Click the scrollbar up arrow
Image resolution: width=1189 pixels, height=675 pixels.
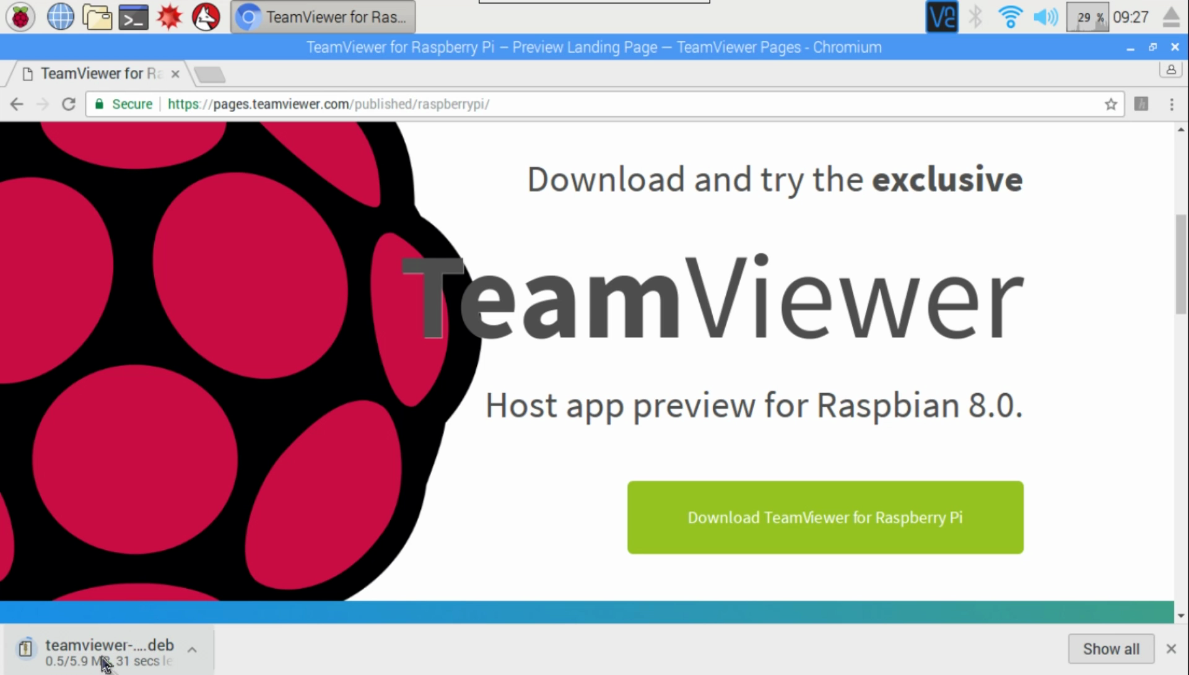pos(1181,129)
